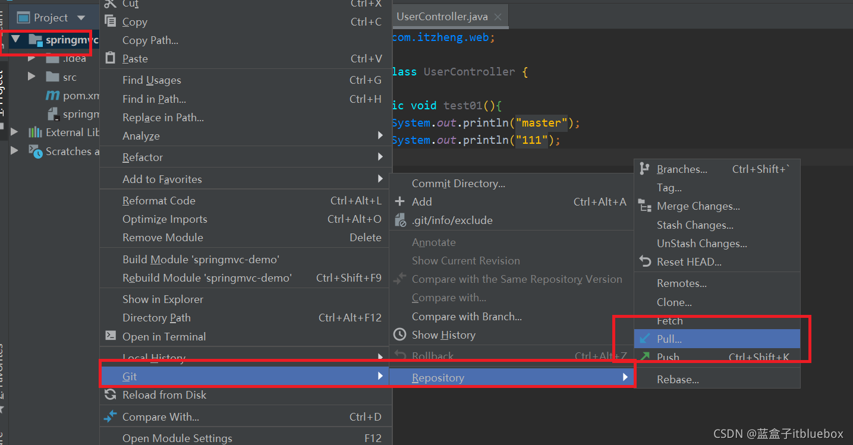
Task: Click the Reset HEAD undo icon
Action: [644, 261]
